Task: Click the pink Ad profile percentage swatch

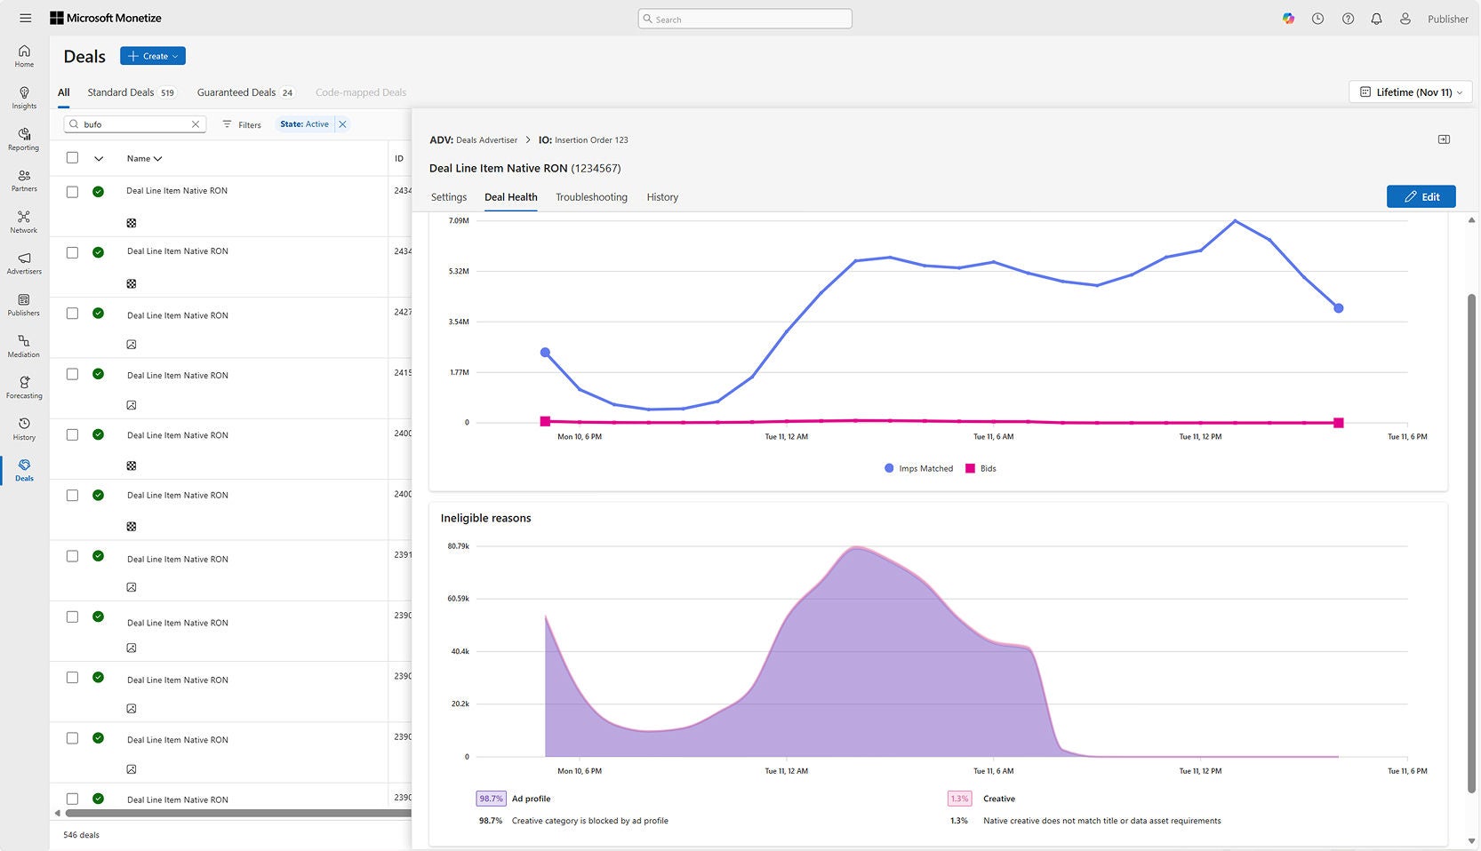Action: coord(490,799)
